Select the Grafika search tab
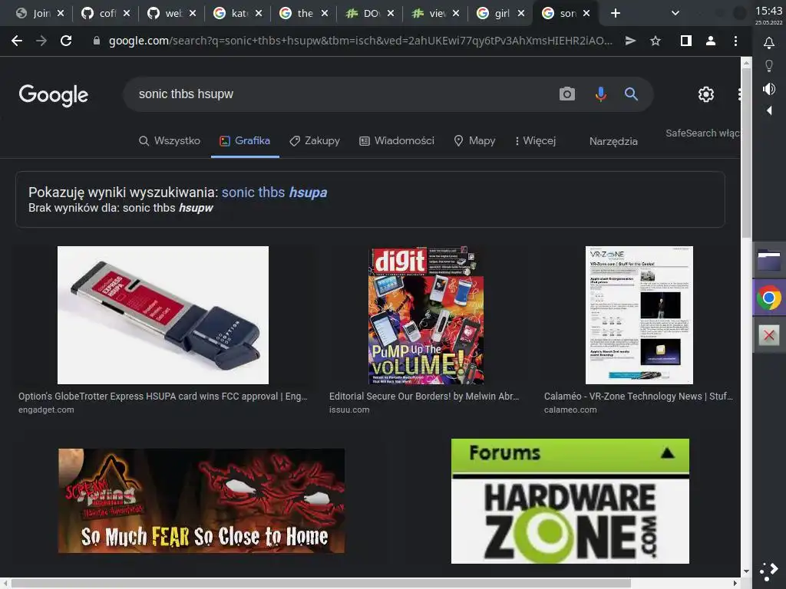Viewport: 786px width, 589px height. click(x=245, y=141)
